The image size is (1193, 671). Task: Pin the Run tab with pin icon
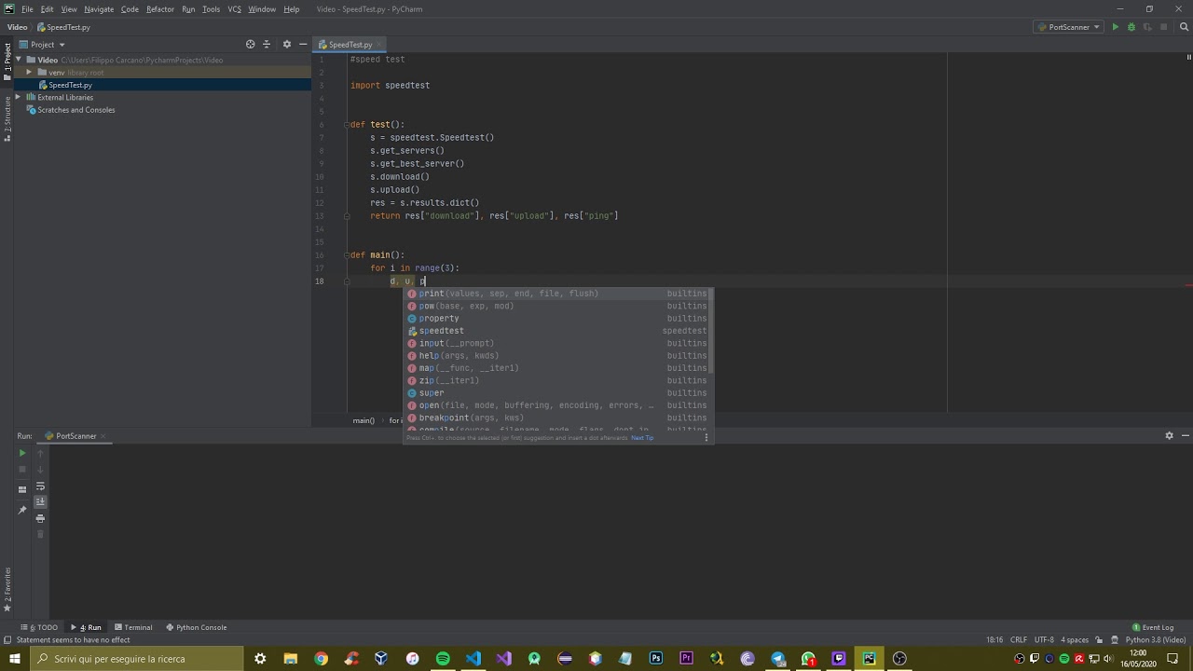[x=22, y=510]
